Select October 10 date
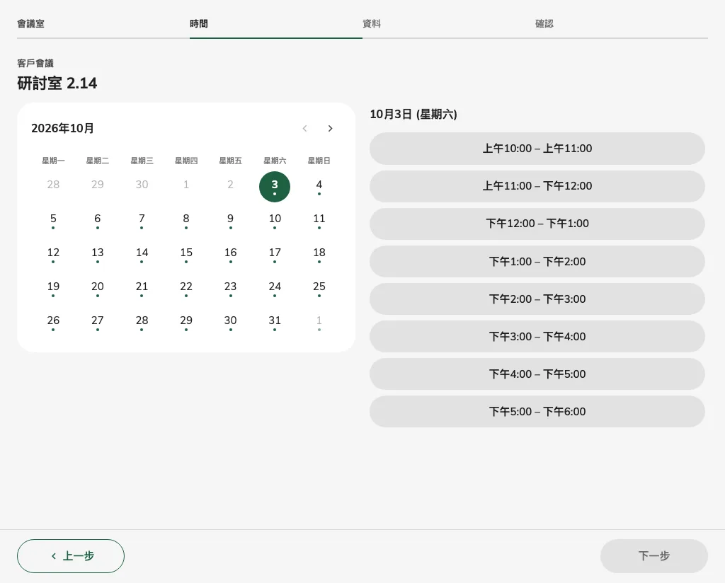 (275, 220)
